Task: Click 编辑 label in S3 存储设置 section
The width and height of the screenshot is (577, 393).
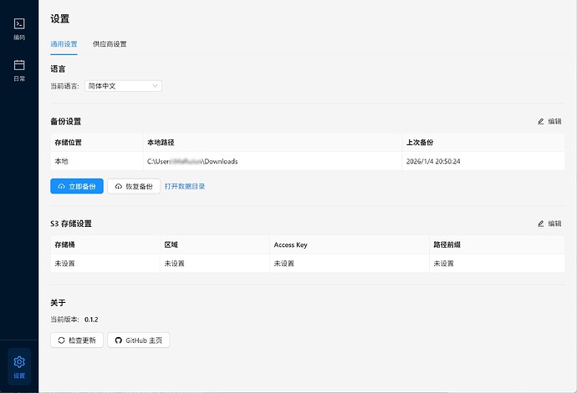Action: pos(554,224)
